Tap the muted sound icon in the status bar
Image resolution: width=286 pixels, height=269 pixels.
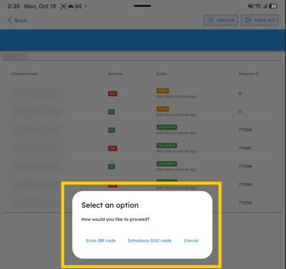(x=251, y=6)
